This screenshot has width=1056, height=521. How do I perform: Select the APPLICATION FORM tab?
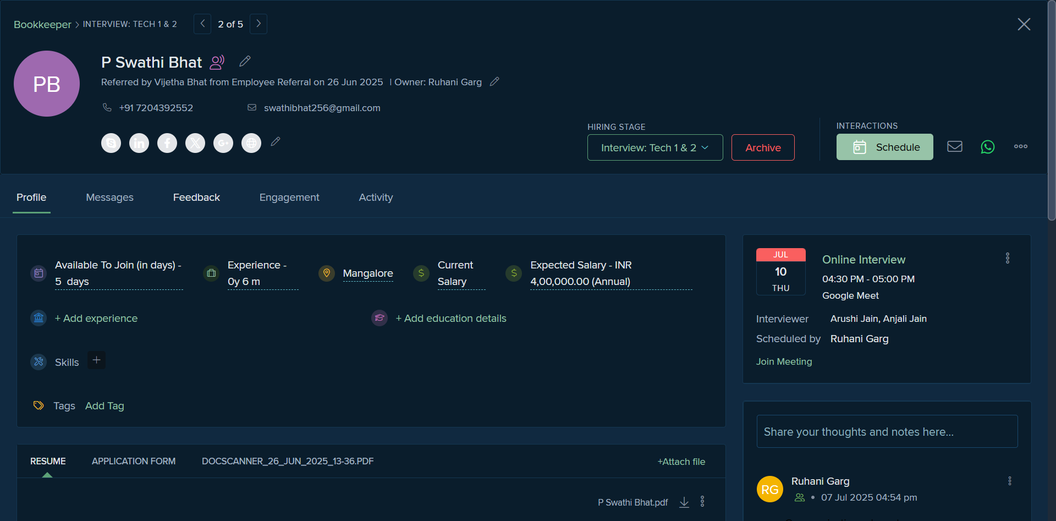[x=134, y=461]
